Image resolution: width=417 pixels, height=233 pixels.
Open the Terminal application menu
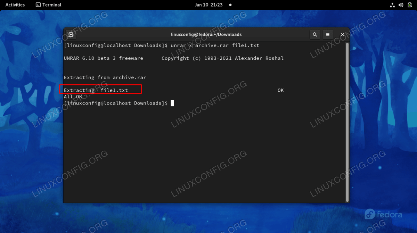coord(49,5)
